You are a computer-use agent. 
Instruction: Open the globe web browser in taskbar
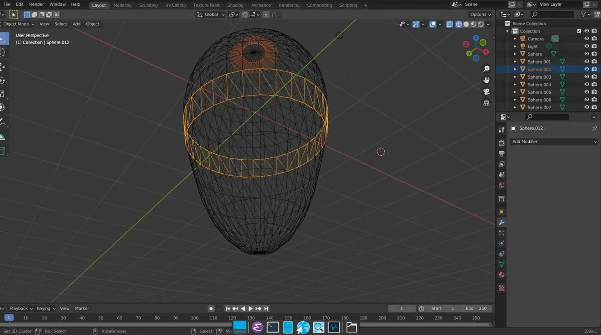pos(303,327)
